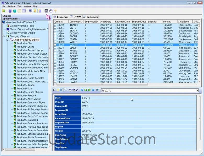
Task: Check the box for order 10270
Action: pos(55,45)
